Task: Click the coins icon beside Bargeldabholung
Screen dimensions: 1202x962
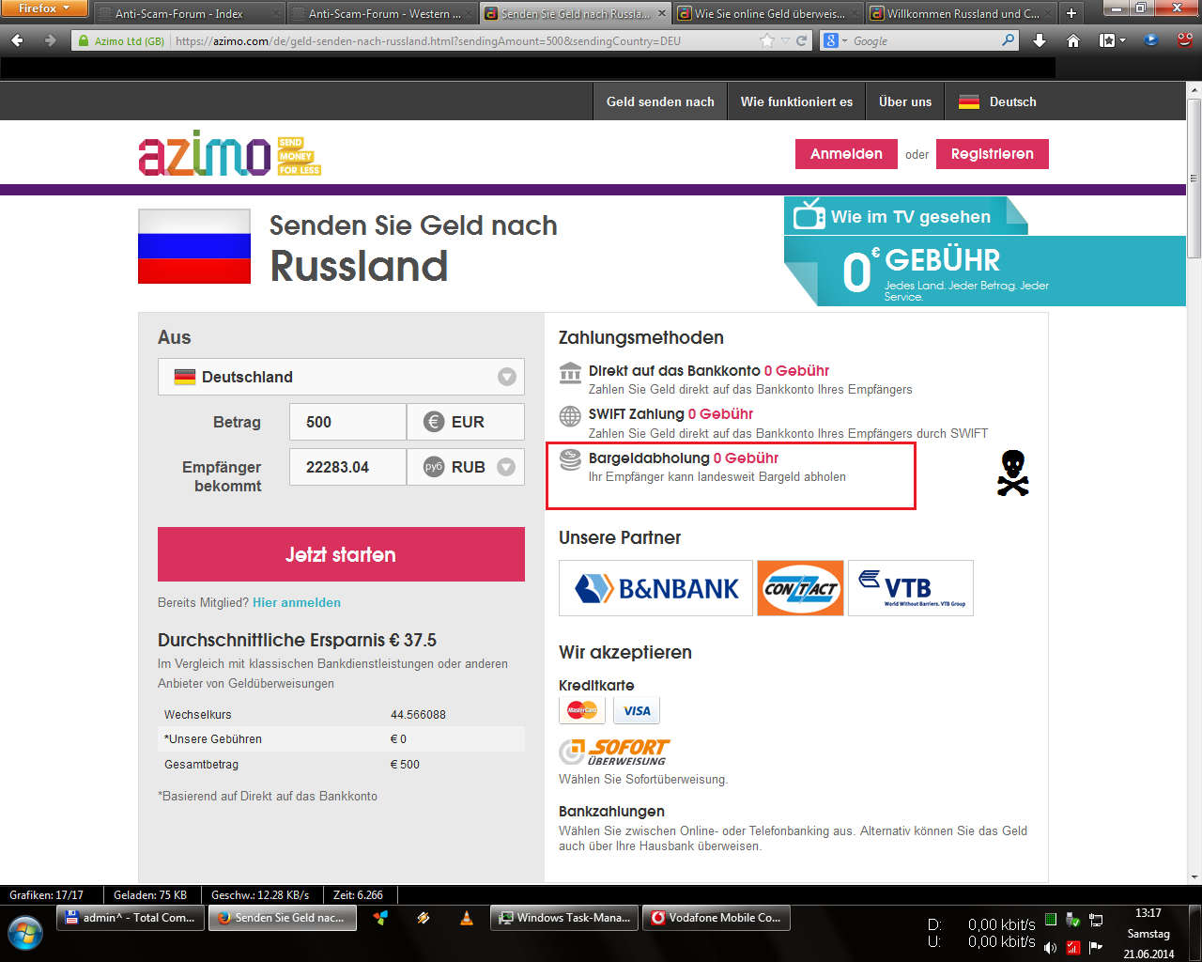Action: [x=570, y=459]
